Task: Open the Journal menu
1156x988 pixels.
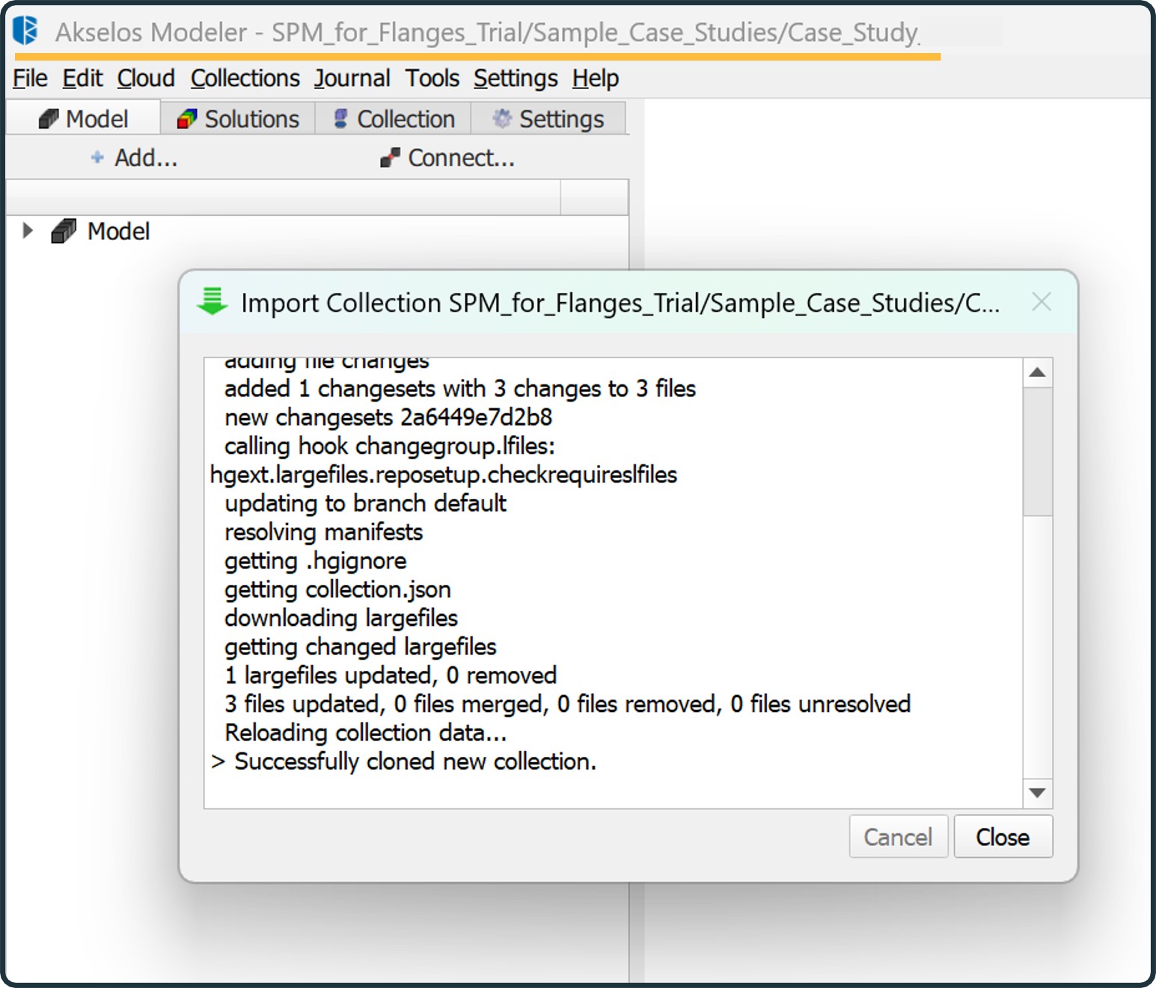Action: [352, 78]
